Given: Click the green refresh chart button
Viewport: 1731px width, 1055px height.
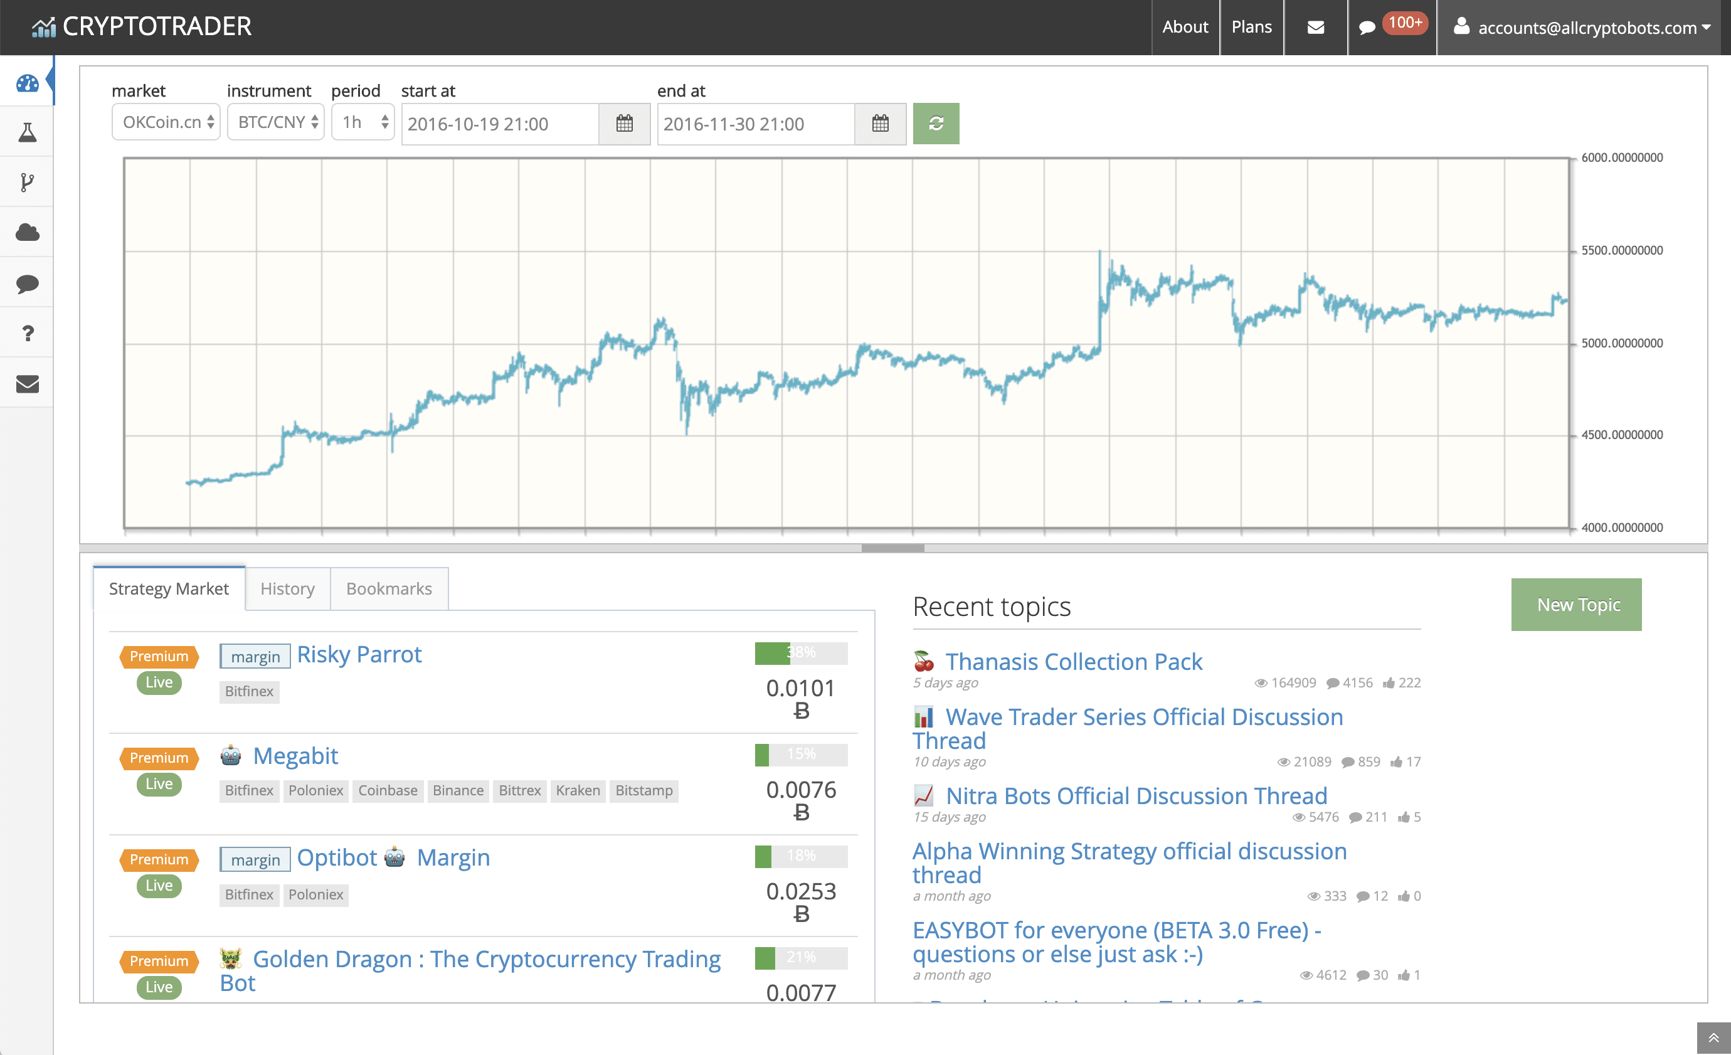Looking at the screenshot, I should coord(936,124).
